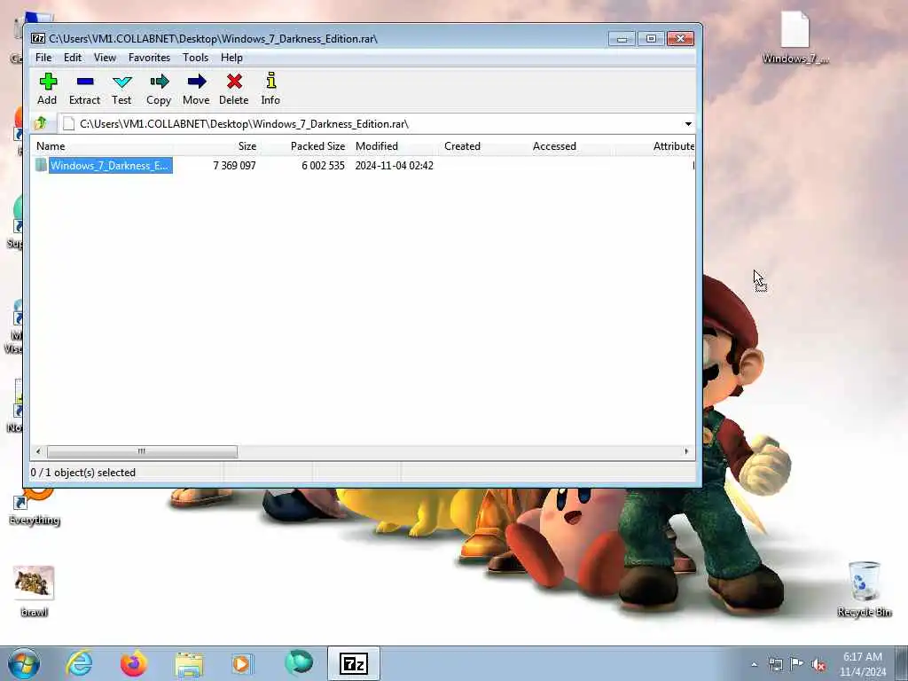This screenshot has width=908, height=681.
Task: Select the Everything desktop shortcut
Action: pos(34,508)
